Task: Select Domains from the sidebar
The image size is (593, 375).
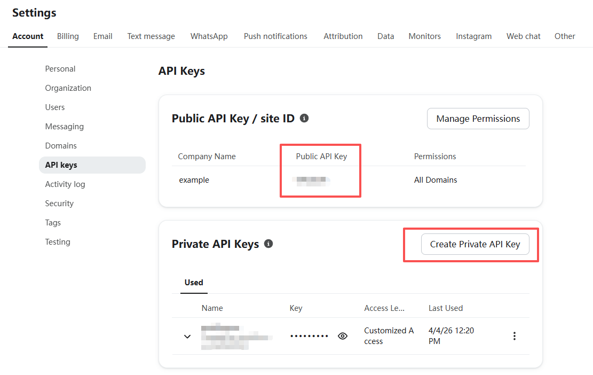Action: click(x=61, y=146)
